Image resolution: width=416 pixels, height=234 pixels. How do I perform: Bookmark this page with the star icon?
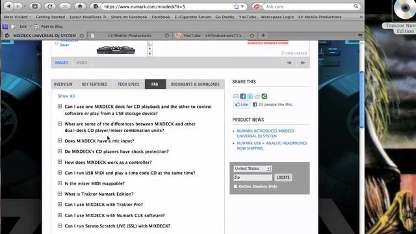click(x=236, y=6)
